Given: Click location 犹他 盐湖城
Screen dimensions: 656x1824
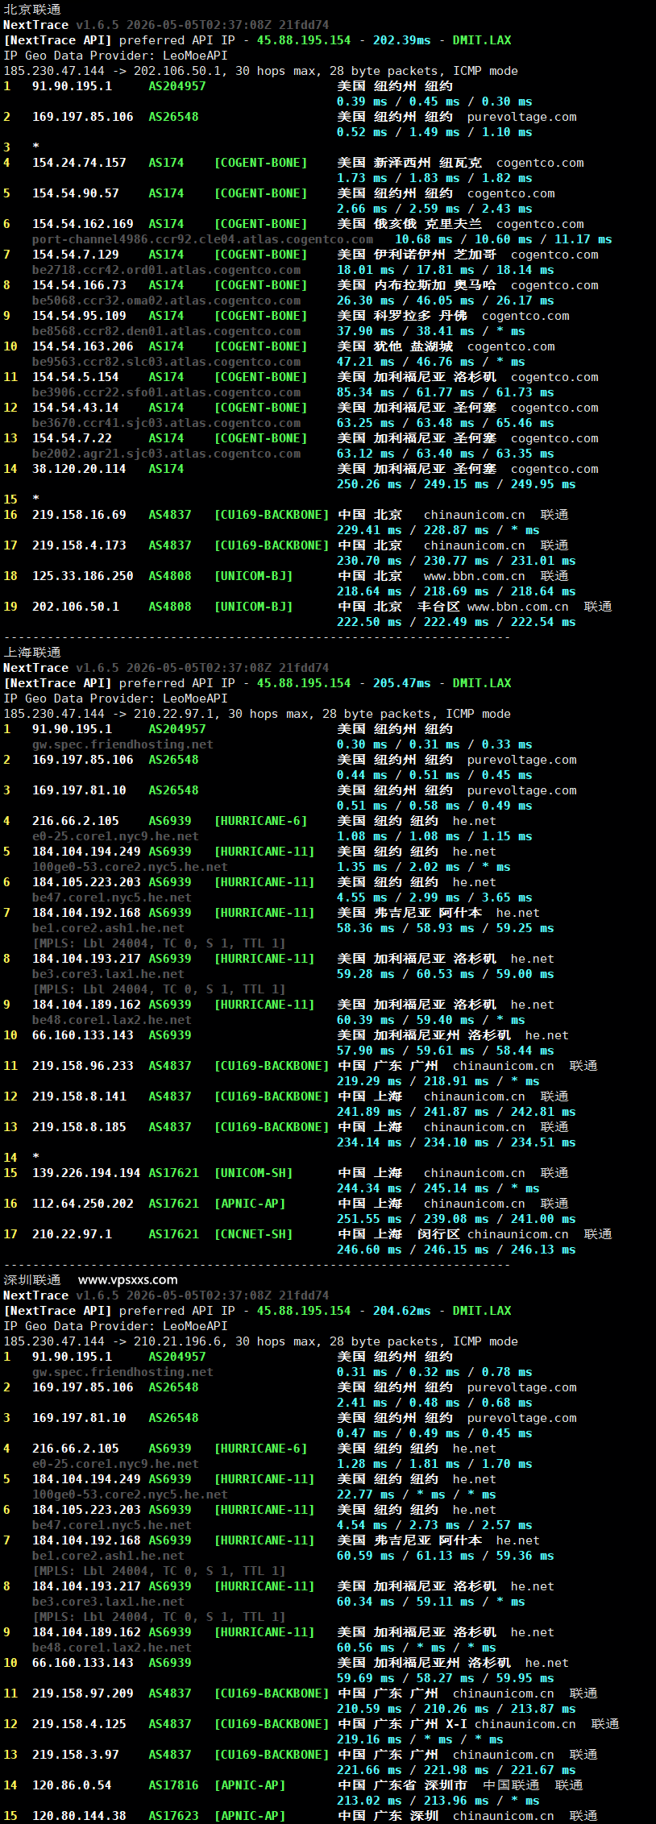Looking at the screenshot, I should pyautogui.click(x=413, y=346).
